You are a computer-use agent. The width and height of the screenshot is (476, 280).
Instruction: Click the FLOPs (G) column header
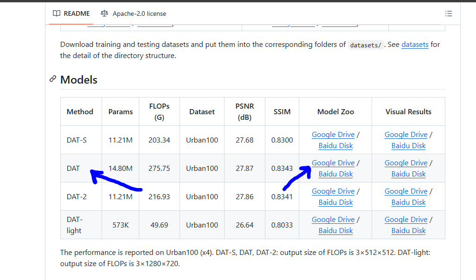(160, 112)
